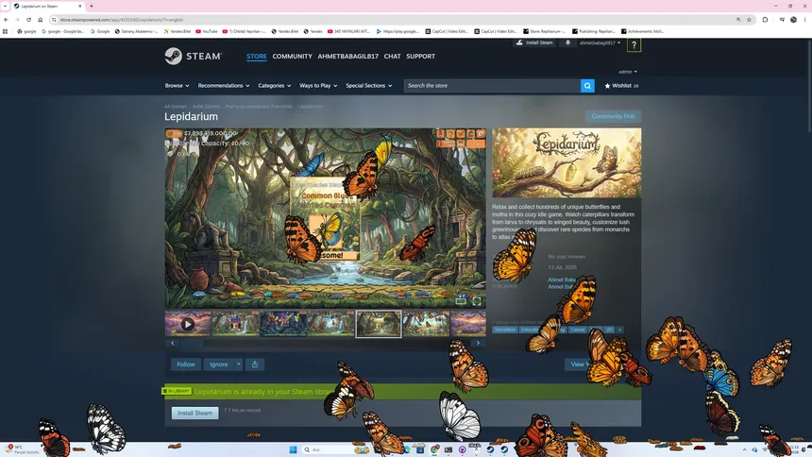The height and width of the screenshot is (457, 812).
Task: Click the Community Hub button
Action: pyautogui.click(x=613, y=116)
